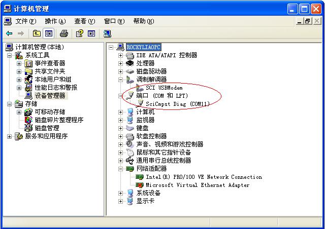Select 设备管理器 in the left tree

pyautogui.click(x=50, y=96)
